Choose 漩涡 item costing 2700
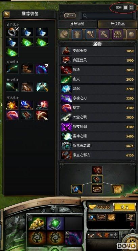 pos(97,89)
